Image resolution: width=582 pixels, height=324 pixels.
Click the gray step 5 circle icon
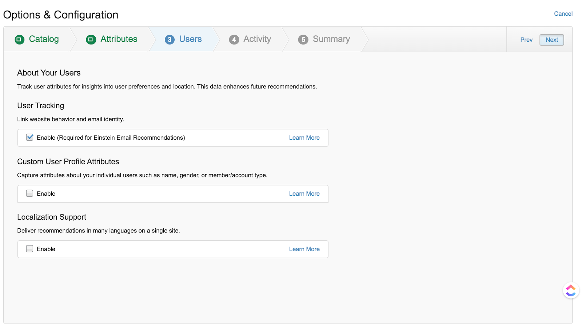click(303, 39)
